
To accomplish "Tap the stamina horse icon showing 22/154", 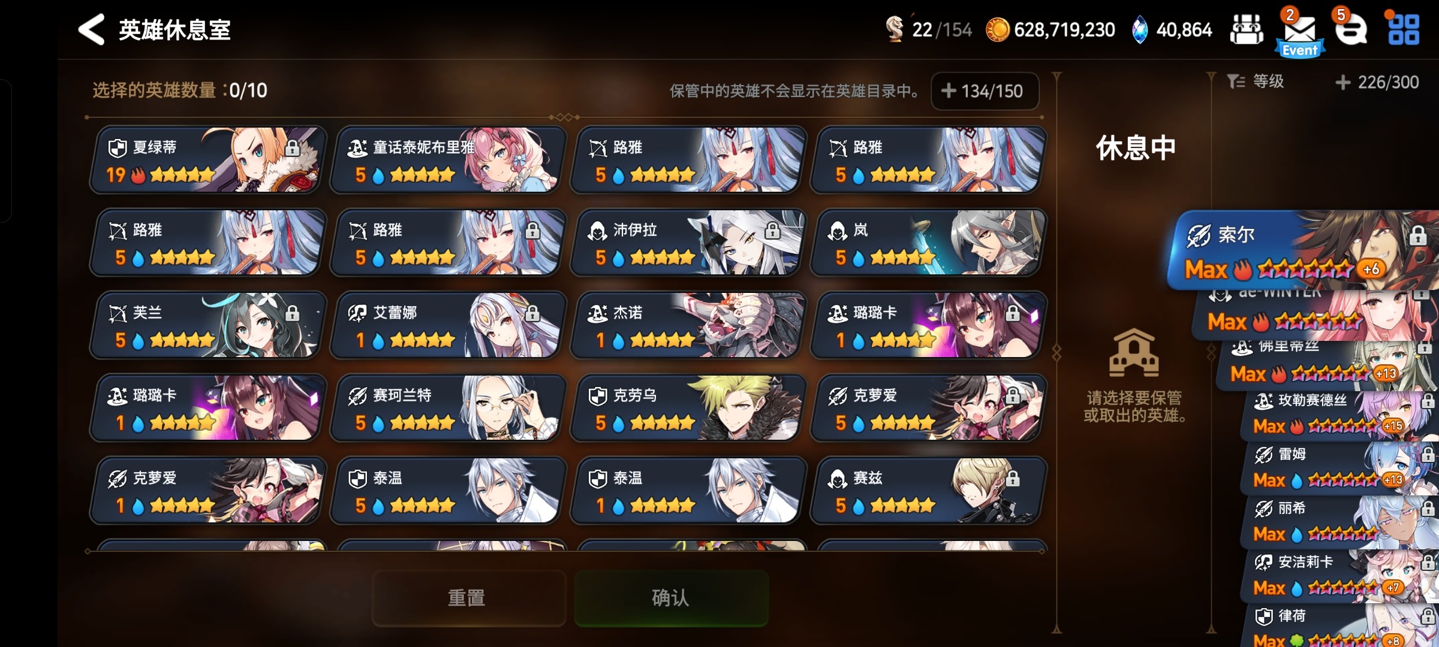I will coord(894,29).
